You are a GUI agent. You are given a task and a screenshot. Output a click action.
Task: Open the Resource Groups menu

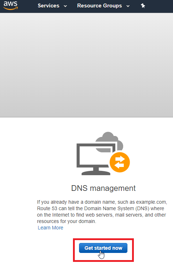[99, 6]
